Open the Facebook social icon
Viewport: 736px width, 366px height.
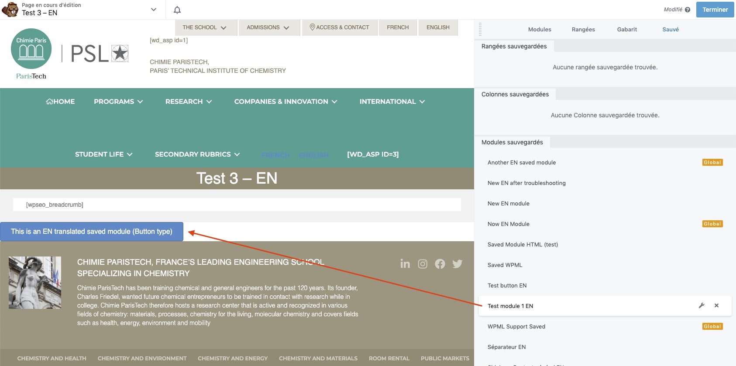(440, 264)
